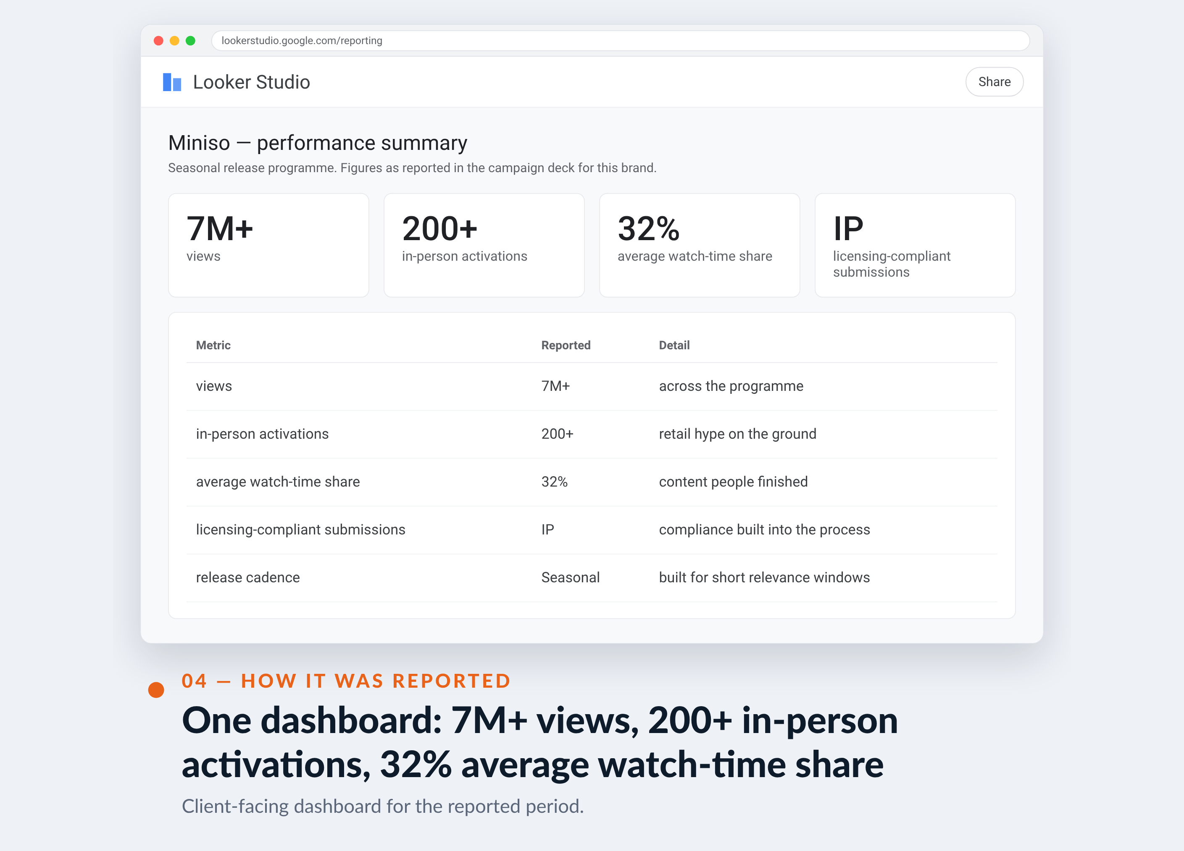This screenshot has width=1184, height=851.
Task: Select the 32% average watch-time share scorecard
Action: 699,245
